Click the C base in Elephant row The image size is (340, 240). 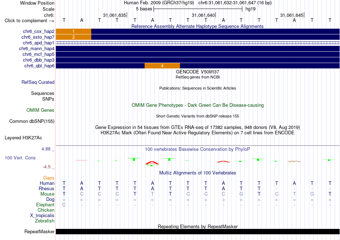coord(64,205)
